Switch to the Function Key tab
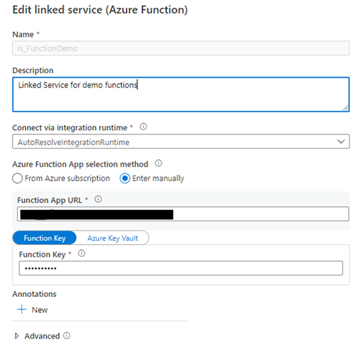The image size is (359, 351). pos(45,238)
